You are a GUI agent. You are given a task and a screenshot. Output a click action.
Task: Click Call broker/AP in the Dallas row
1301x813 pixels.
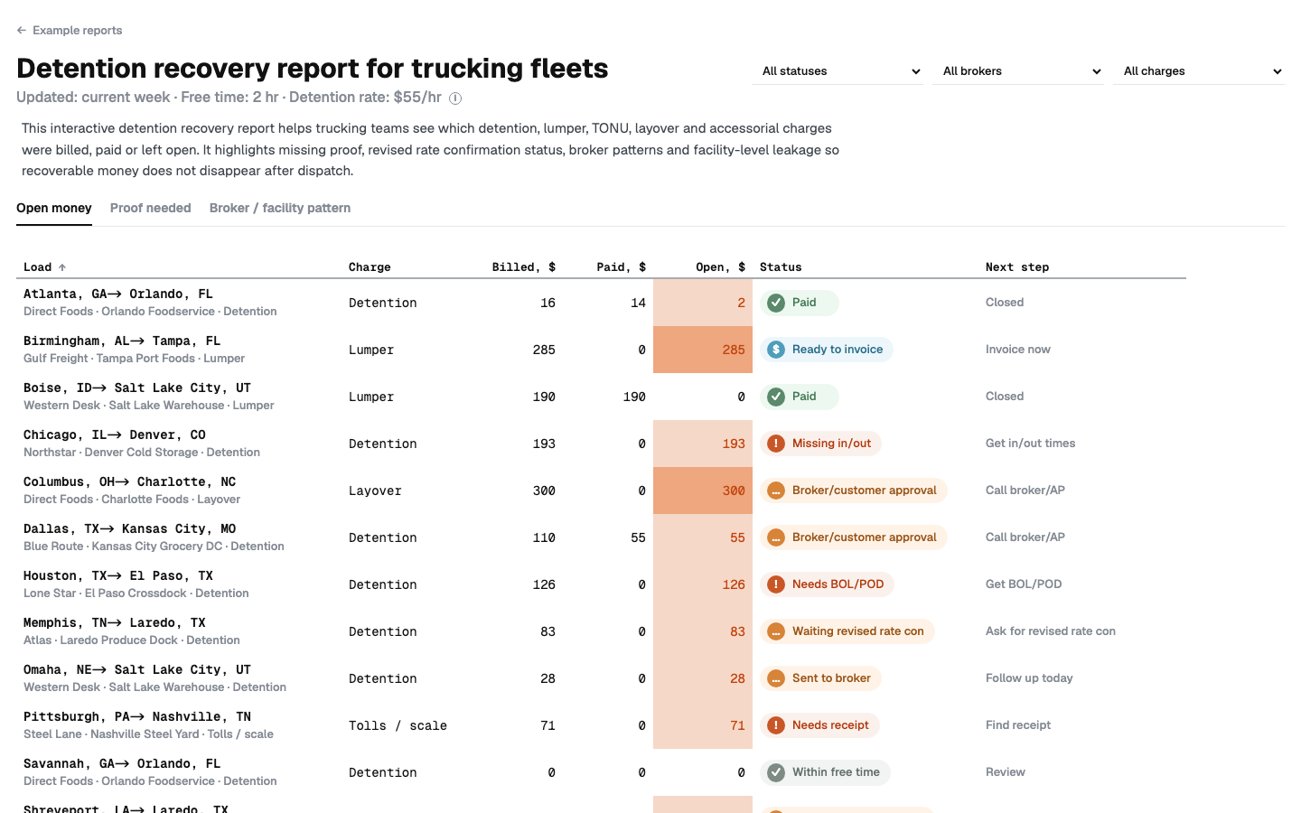[1025, 537]
